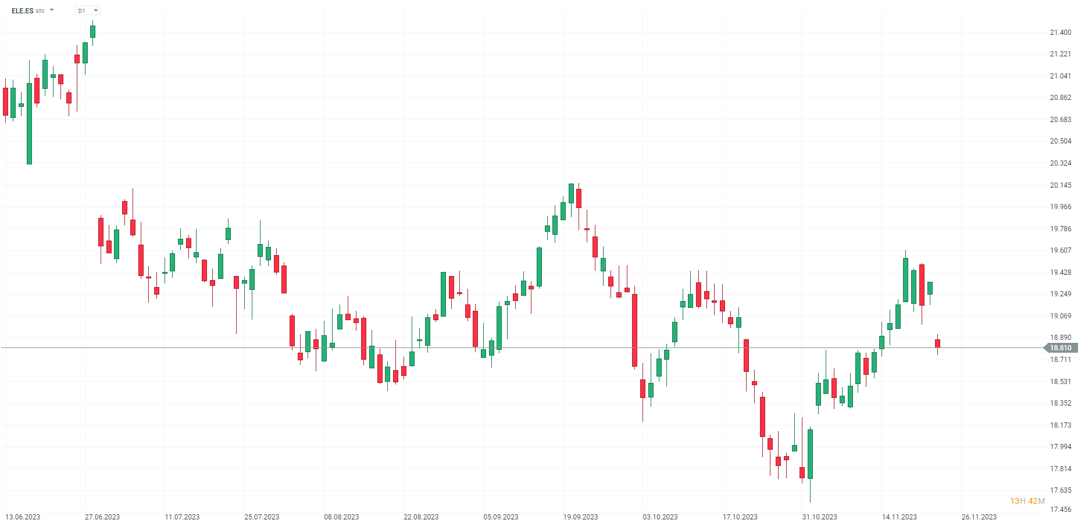Select the 13.06.2023 date label
Image resolution: width=1085 pixels, height=527 pixels.
23,517
